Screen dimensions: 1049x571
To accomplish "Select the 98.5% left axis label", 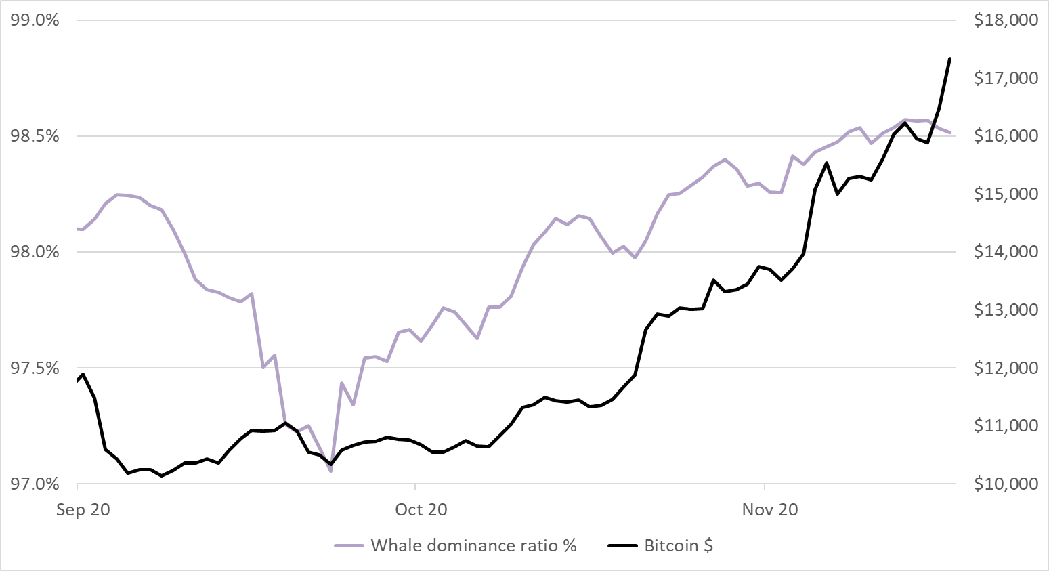I will (35, 136).
